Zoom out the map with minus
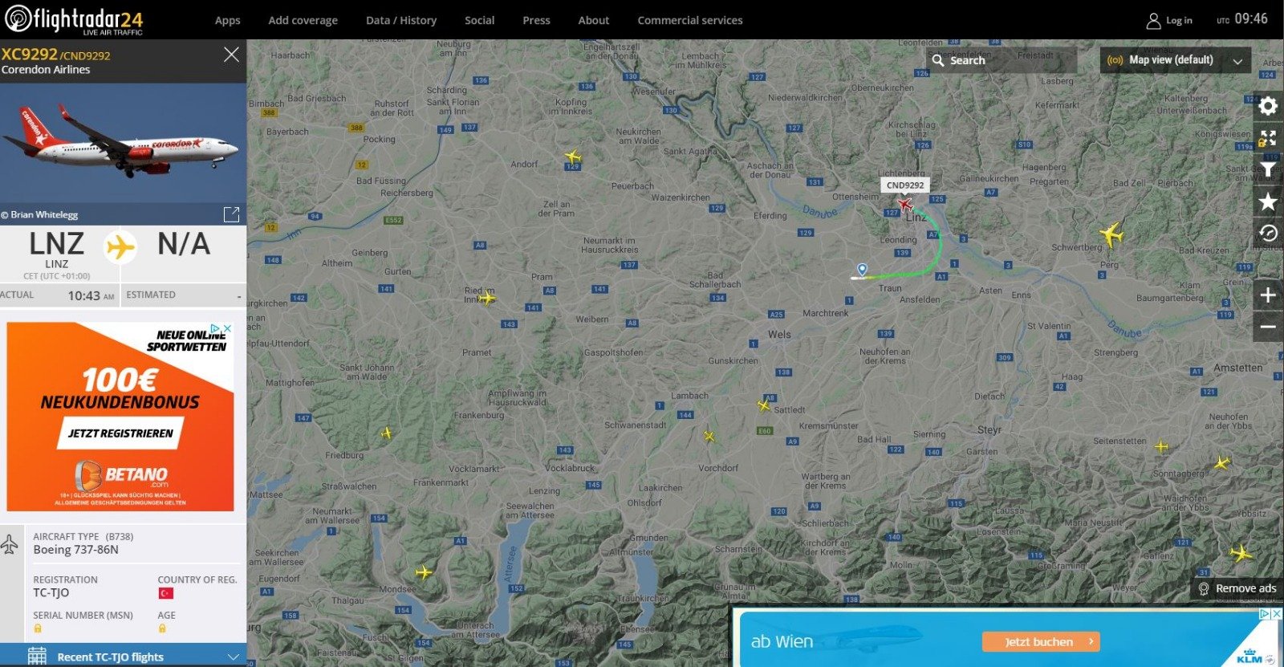This screenshot has height=667, width=1284. [x=1267, y=327]
